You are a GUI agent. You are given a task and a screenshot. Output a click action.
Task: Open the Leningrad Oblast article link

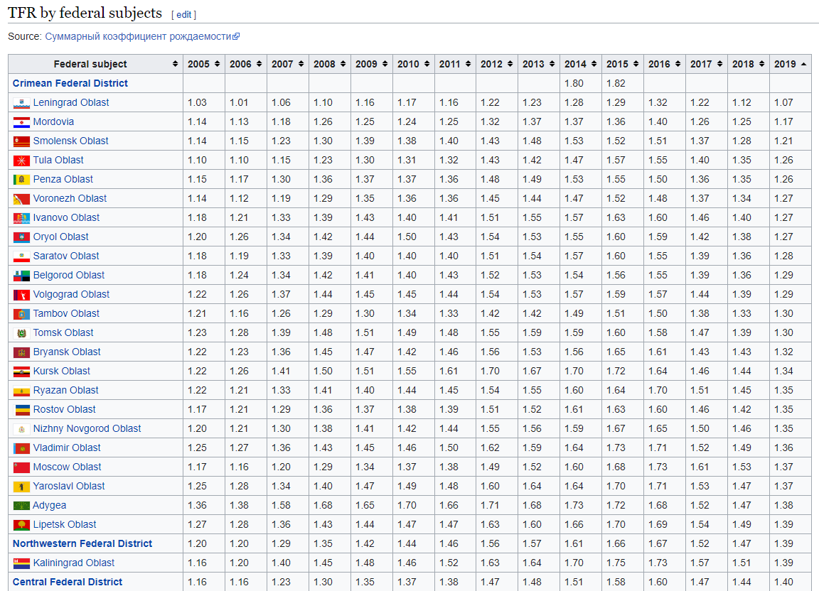(71, 102)
